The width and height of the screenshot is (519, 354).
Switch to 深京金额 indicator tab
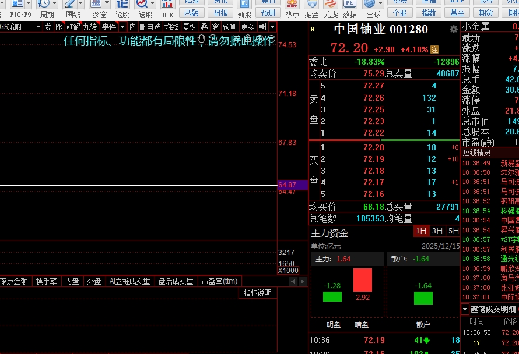coord(14,281)
